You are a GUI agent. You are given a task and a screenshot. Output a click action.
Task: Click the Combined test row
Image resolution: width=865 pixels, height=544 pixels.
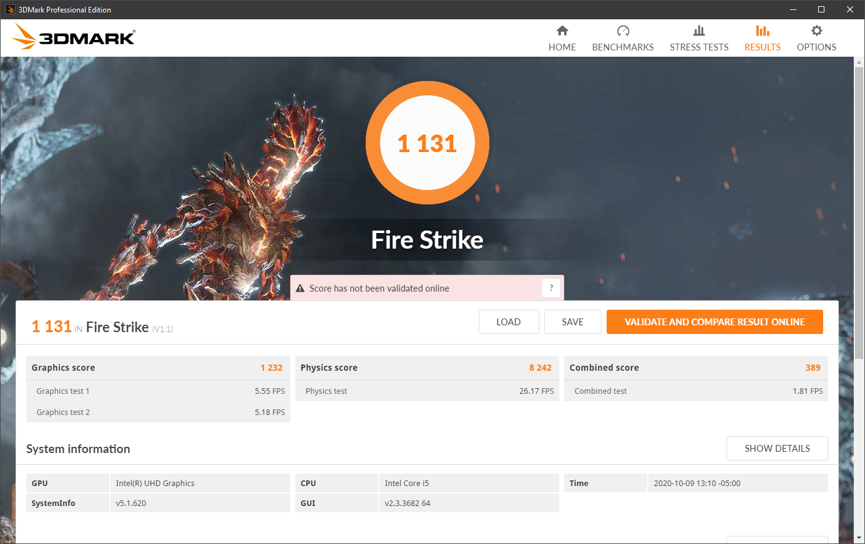pos(696,391)
